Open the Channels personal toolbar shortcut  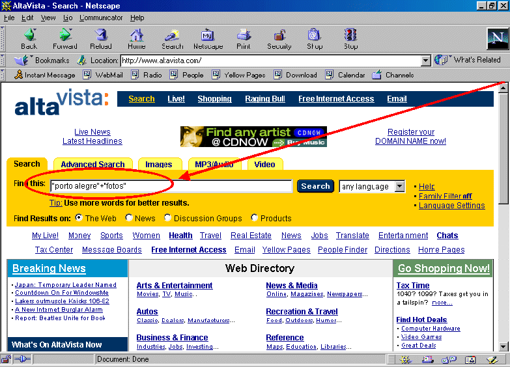(393, 75)
